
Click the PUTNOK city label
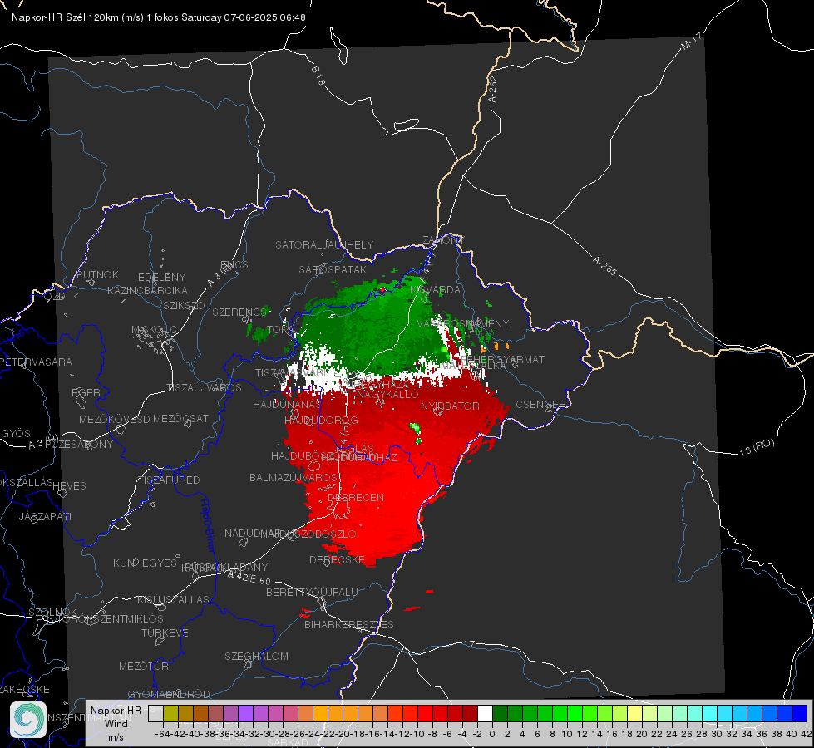[x=97, y=274]
